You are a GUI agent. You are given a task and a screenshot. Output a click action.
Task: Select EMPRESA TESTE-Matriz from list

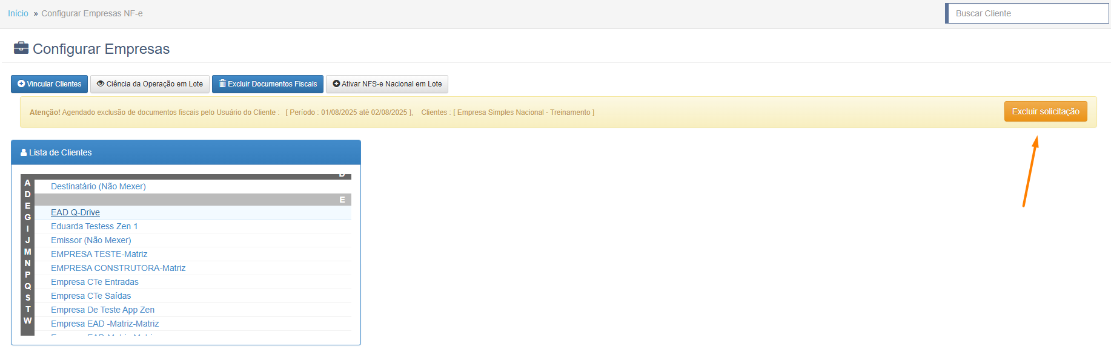[99, 254]
